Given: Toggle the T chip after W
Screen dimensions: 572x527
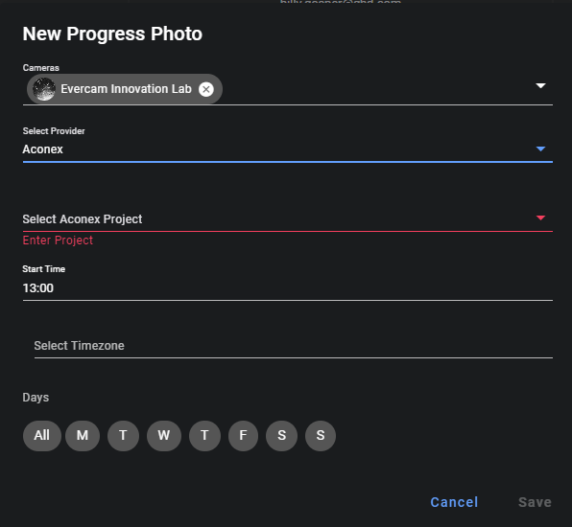Looking at the screenshot, I should coord(204,436).
